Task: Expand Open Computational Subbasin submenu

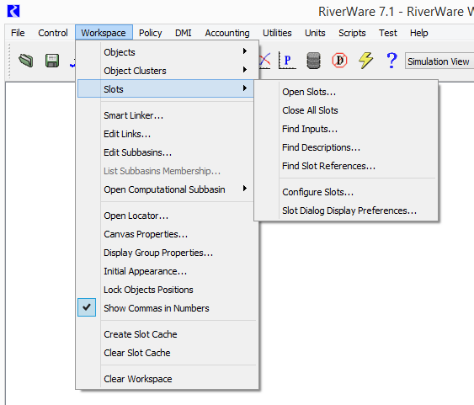Action: click(165, 189)
